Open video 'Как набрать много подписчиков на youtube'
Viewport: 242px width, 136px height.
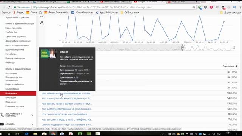67,93
